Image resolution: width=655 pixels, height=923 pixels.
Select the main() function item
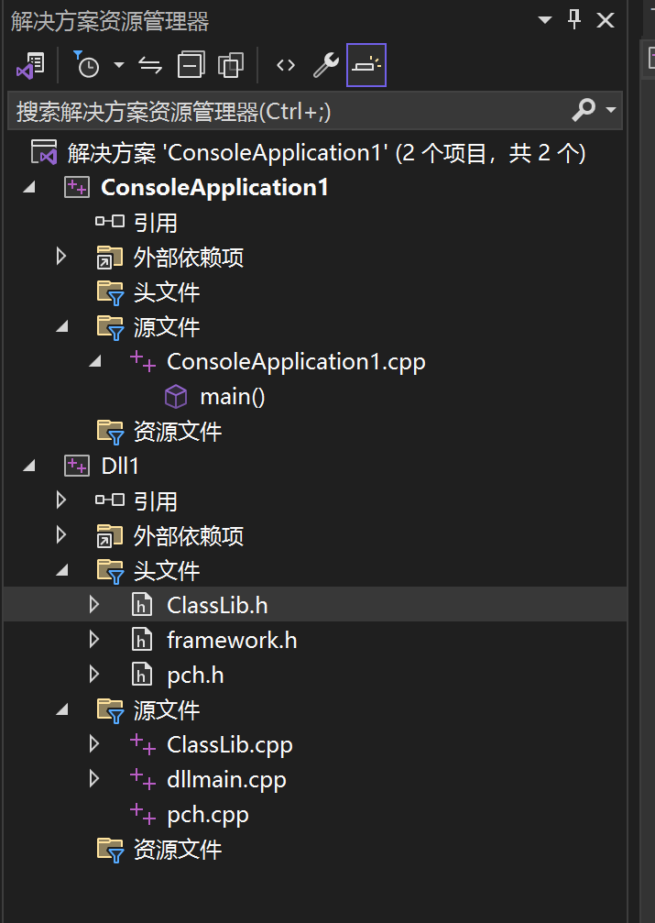pyautogui.click(x=233, y=397)
